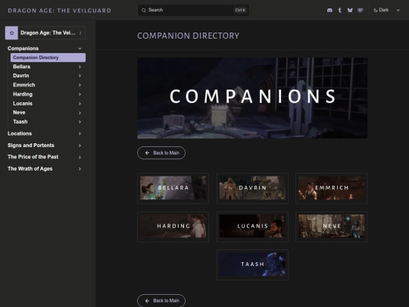Open the Harding companion card
Image resolution: width=409 pixels, height=307 pixels.
click(x=173, y=227)
